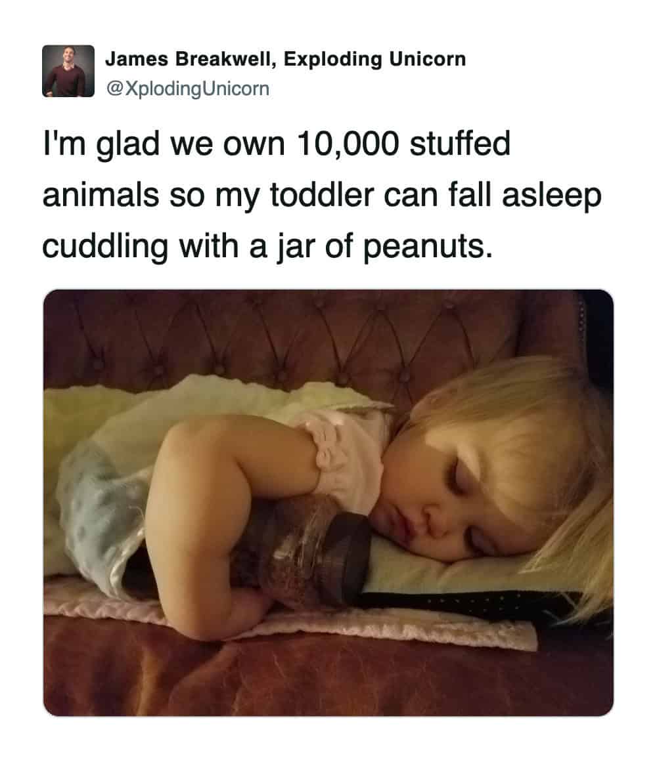The width and height of the screenshot is (657, 760).
Task: Click the word "asleep" in the tweet
Action: tap(552, 196)
